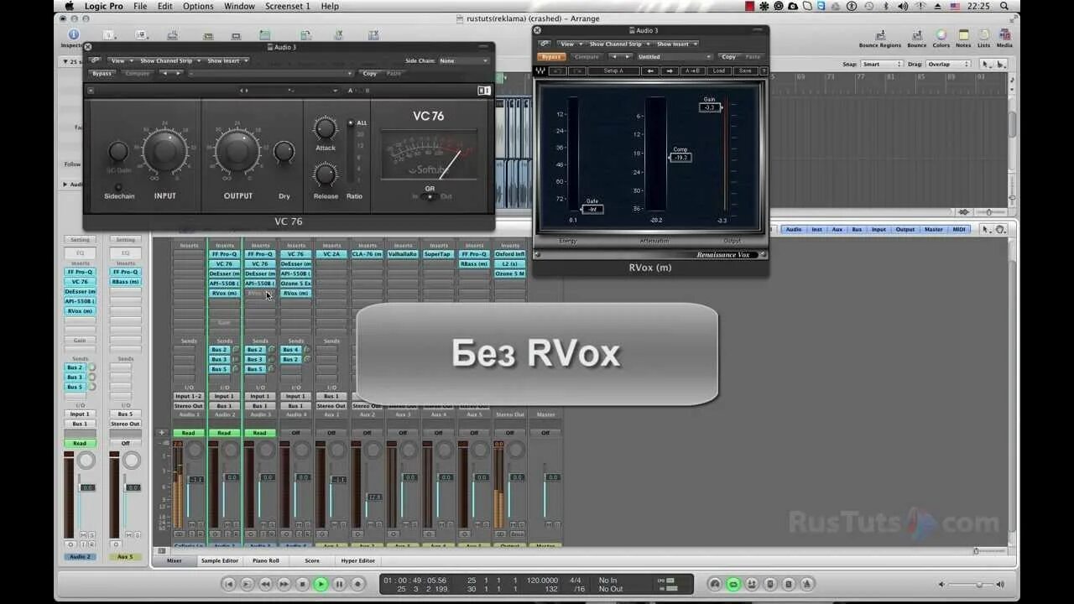
Task: Click the Record button in transport
Action: [x=357, y=584]
